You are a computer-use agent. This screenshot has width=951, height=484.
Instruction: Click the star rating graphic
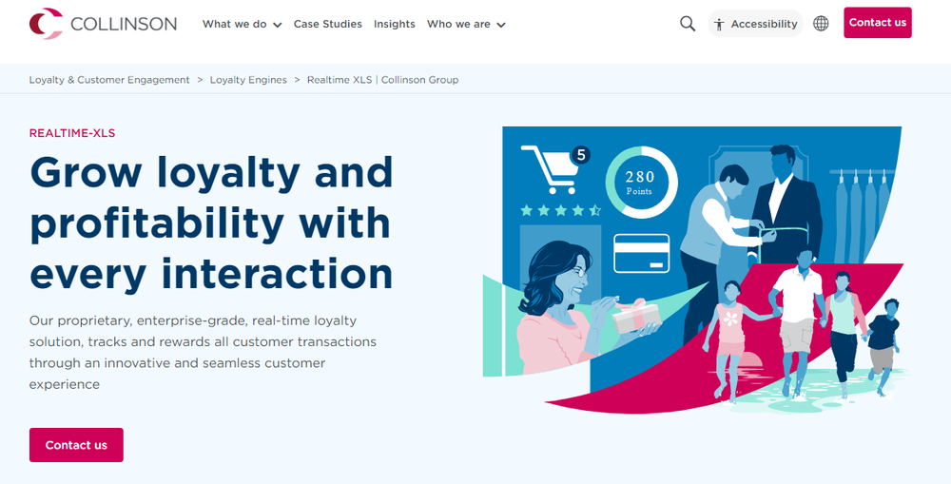tap(560, 210)
